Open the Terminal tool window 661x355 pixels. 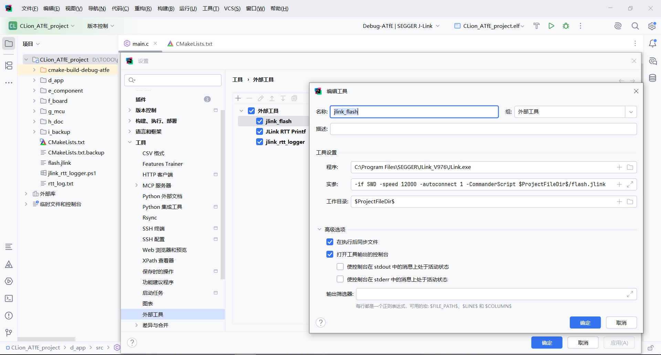9,299
